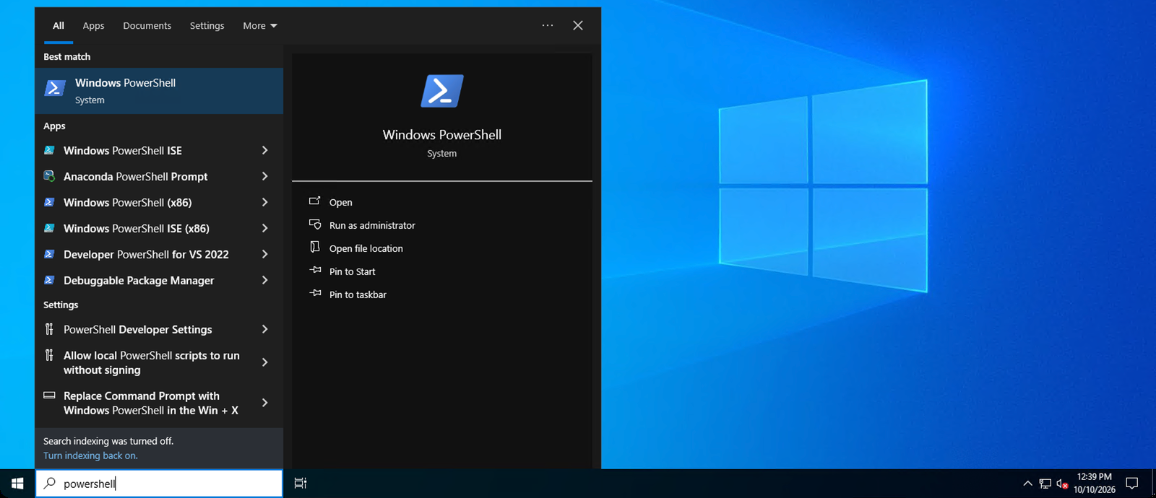
Task: Click the Replace Command Prompt setting icon
Action: (49, 396)
